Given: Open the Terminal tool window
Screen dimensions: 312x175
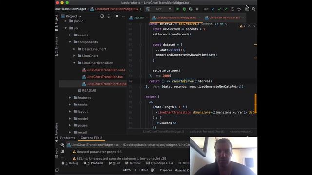Looking at the screenshot, I should tap(133, 163).
